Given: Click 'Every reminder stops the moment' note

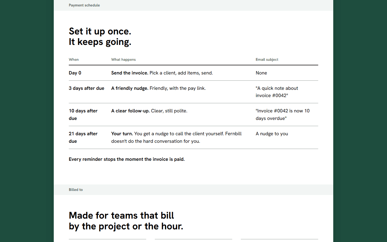Looking at the screenshot, I should coord(127,159).
